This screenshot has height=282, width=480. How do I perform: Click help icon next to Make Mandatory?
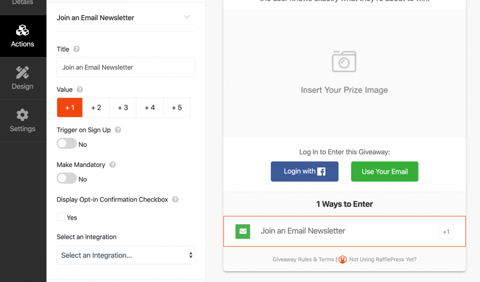pos(112,165)
